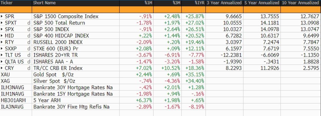Sort by 10 Year Annualized header
The height and width of the screenshot is (116, 321).
pyautogui.click(x=301, y=3)
